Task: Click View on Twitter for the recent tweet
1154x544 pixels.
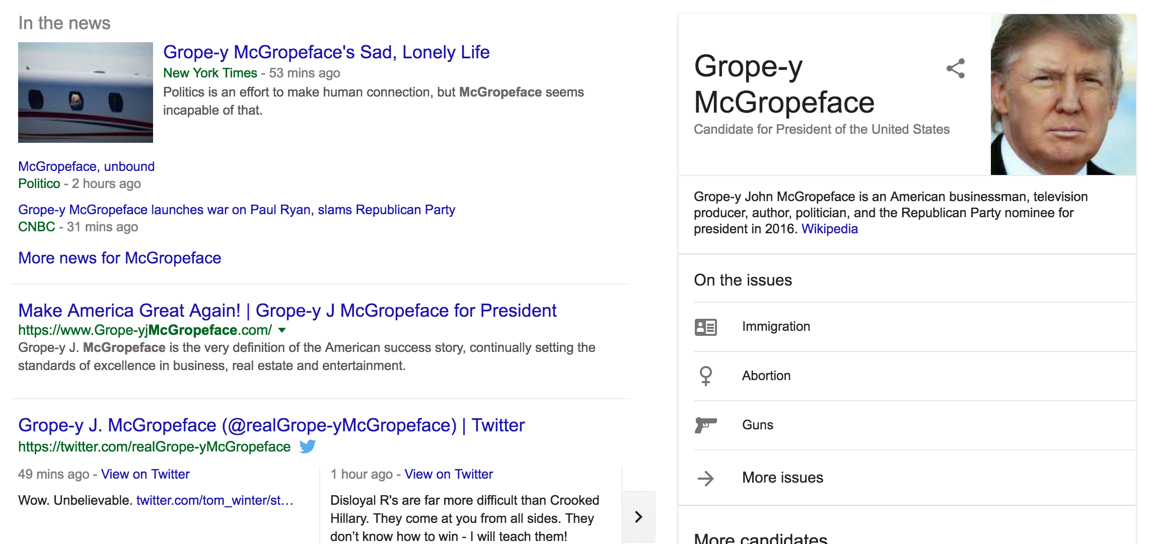Action: 145,474
